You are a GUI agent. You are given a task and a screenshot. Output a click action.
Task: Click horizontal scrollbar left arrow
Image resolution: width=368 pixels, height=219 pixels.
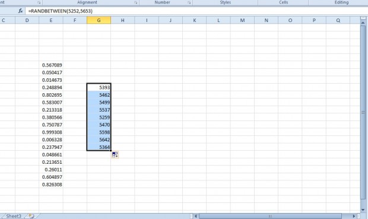tap(195, 216)
